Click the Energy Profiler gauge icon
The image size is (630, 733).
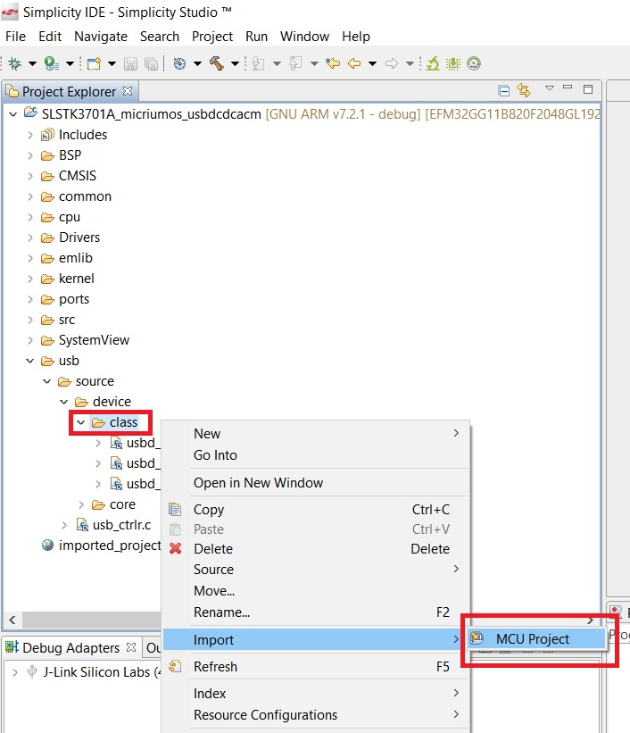coord(474,63)
